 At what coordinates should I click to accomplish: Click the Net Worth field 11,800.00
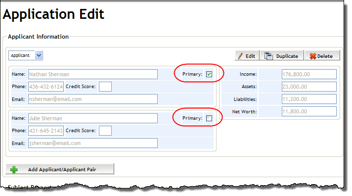pos(309,111)
